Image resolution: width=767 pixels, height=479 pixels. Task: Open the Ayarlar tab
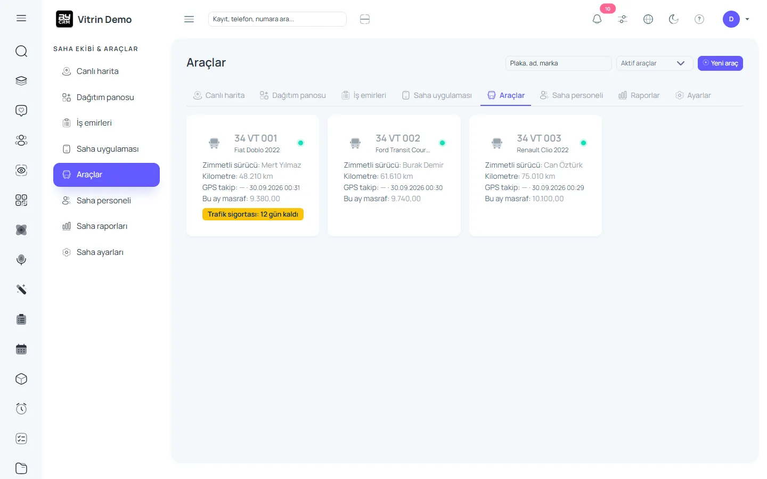pyautogui.click(x=693, y=95)
